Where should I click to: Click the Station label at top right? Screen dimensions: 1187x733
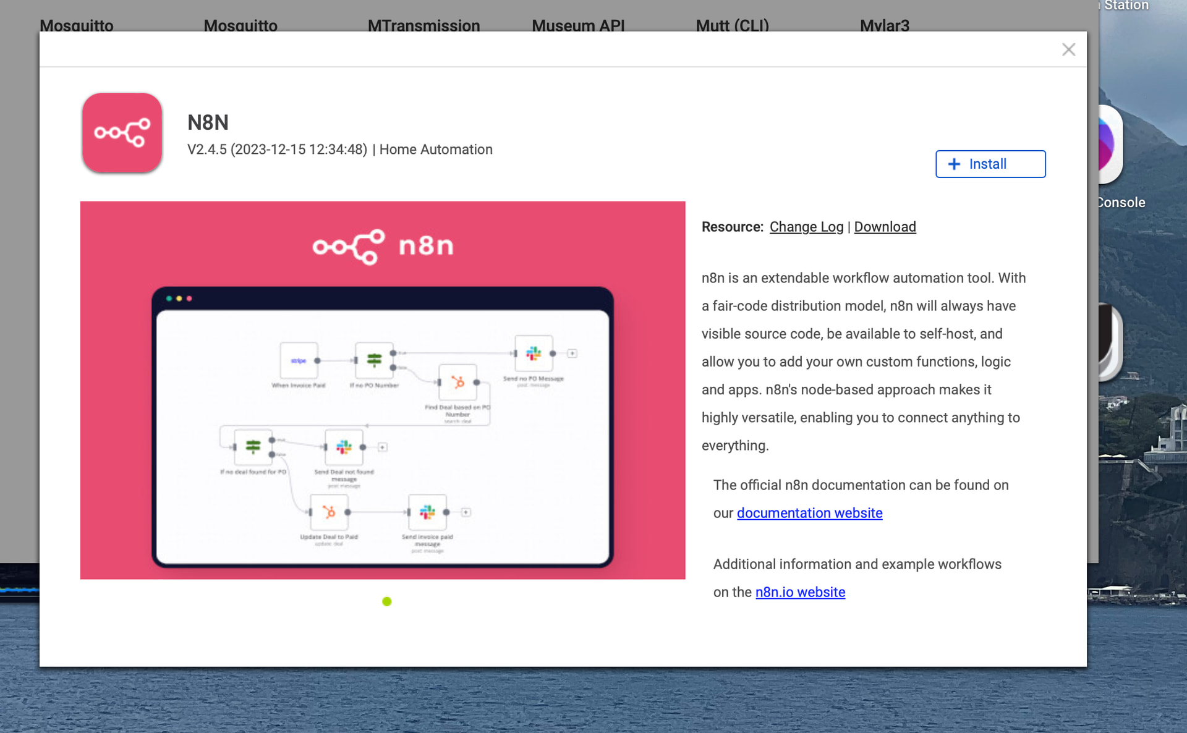pyautogui.click(x=1126, y=6)
